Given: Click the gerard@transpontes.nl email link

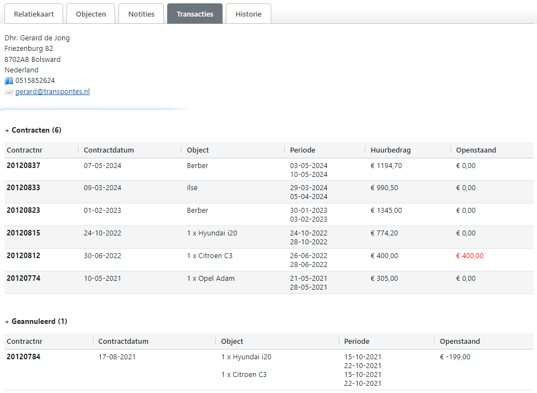Looking at the screenshot, I should [x=52, y=92].
